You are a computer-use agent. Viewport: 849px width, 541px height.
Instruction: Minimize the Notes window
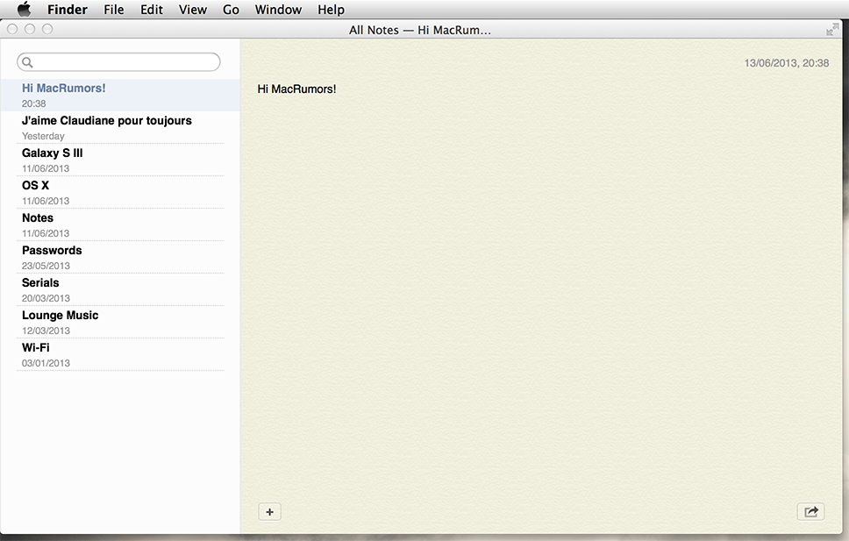(x=30, y=29)
